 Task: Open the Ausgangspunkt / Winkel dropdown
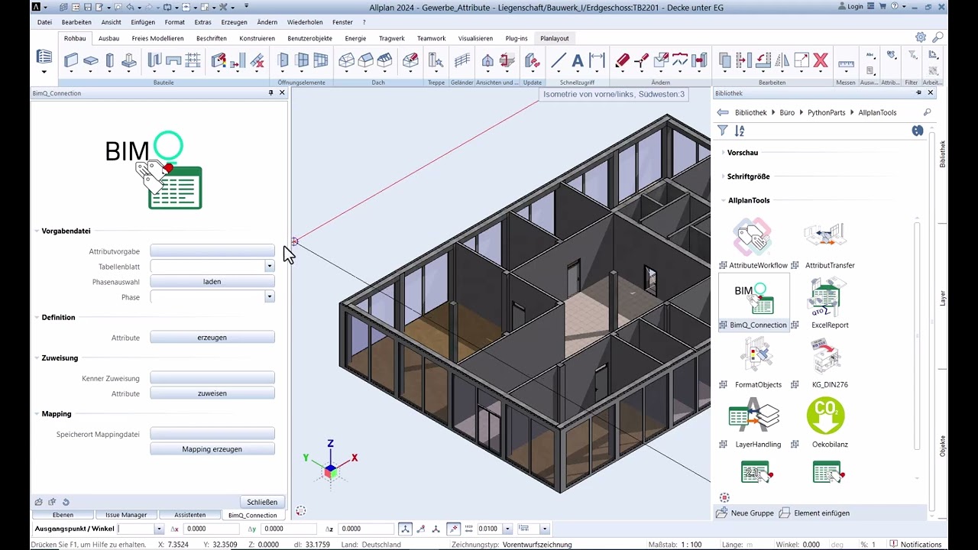159,529
